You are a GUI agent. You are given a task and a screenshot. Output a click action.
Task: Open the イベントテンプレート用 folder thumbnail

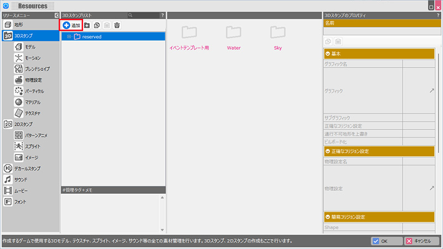click(x=189, y=38)
